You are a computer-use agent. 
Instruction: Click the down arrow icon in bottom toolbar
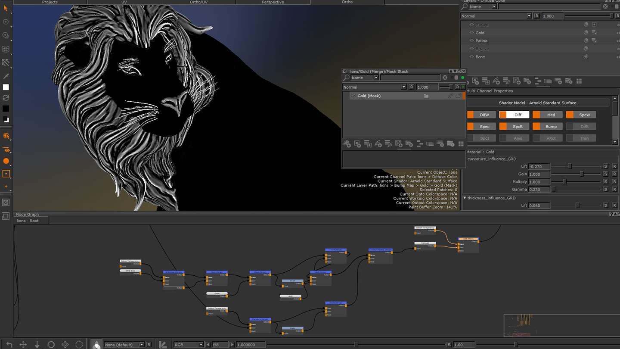pos(37,344)
